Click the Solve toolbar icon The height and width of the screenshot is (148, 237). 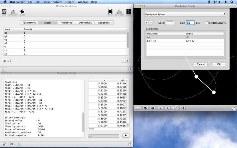pyautogui.click(x=4, y=12)
